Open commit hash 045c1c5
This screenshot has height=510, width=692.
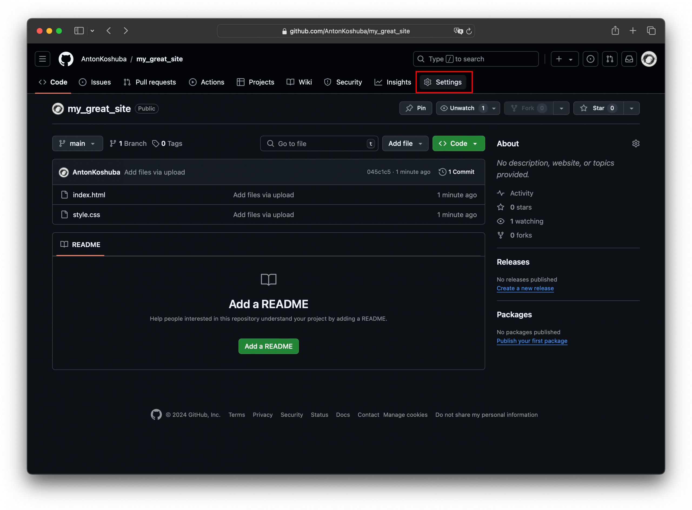coord(378,172)
